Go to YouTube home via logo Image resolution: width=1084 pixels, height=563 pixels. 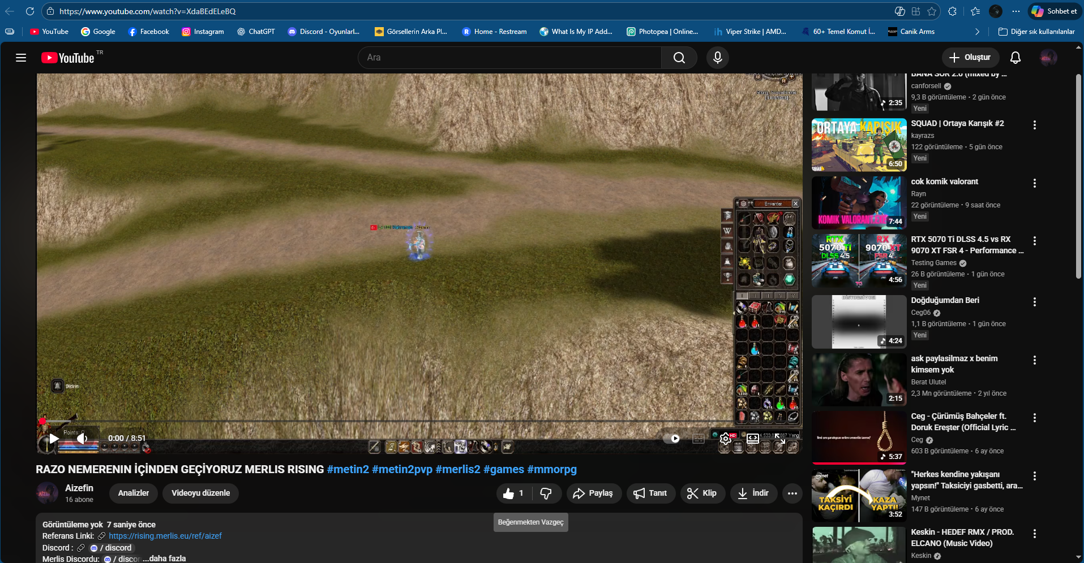click(68, 58)
